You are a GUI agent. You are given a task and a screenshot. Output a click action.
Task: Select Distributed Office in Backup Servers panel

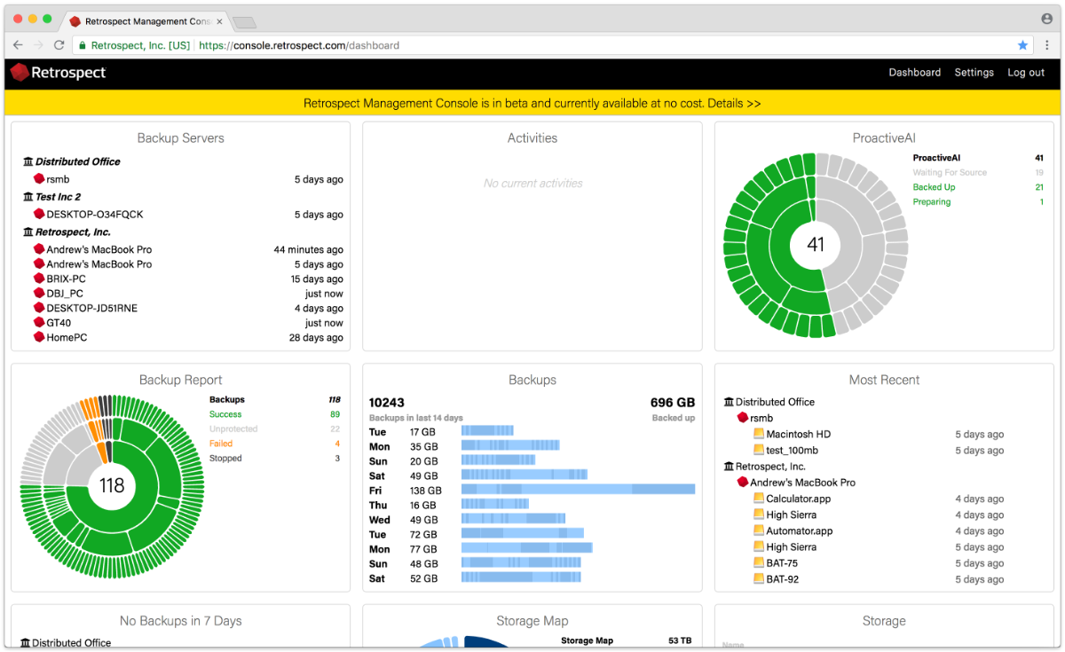click(78, 161)
